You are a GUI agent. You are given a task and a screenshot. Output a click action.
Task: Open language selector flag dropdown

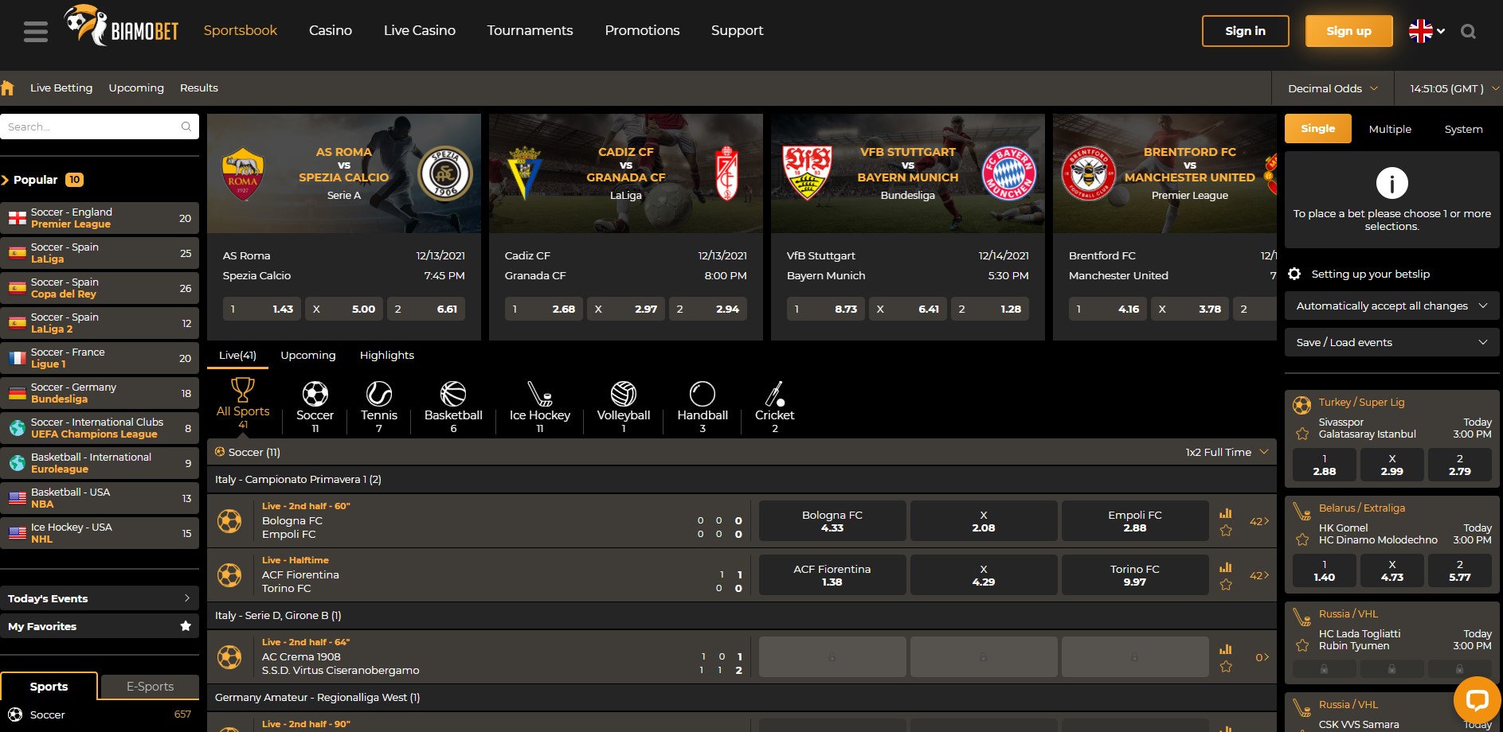point(1427,31)
